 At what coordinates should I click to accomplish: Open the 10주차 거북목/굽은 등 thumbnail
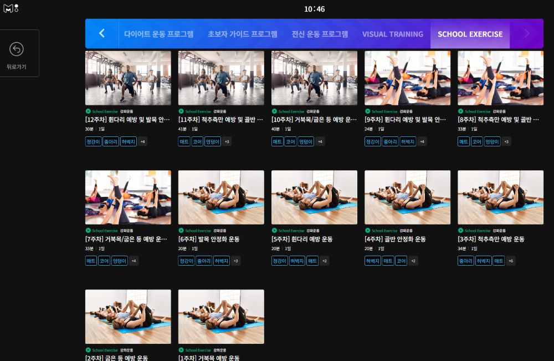pos(314,78)
